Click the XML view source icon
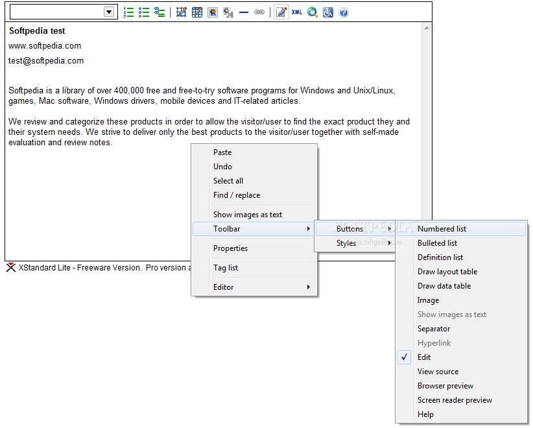This screenshot has width=533, height=428. tap(297, 12)
